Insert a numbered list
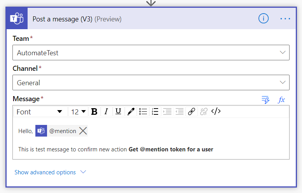Screen dimensions: 302x193 click(x=155, y=112)
